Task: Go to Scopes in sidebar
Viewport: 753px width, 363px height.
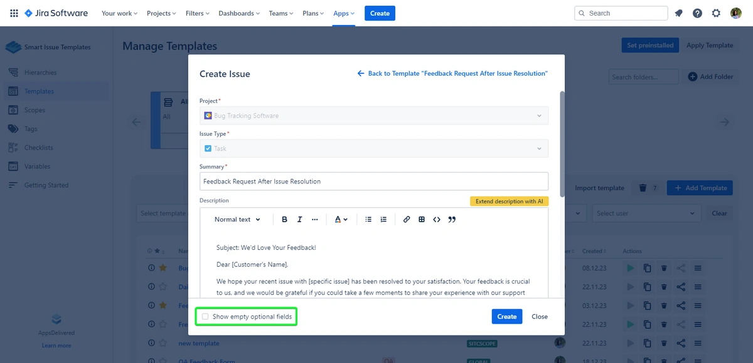Action: [35, 110]
